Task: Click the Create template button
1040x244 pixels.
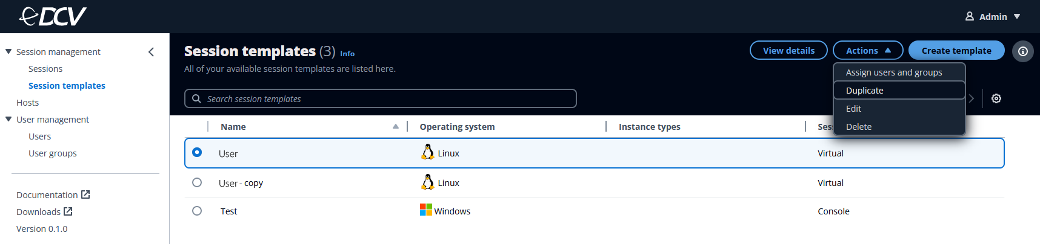Action: (956, 51)
